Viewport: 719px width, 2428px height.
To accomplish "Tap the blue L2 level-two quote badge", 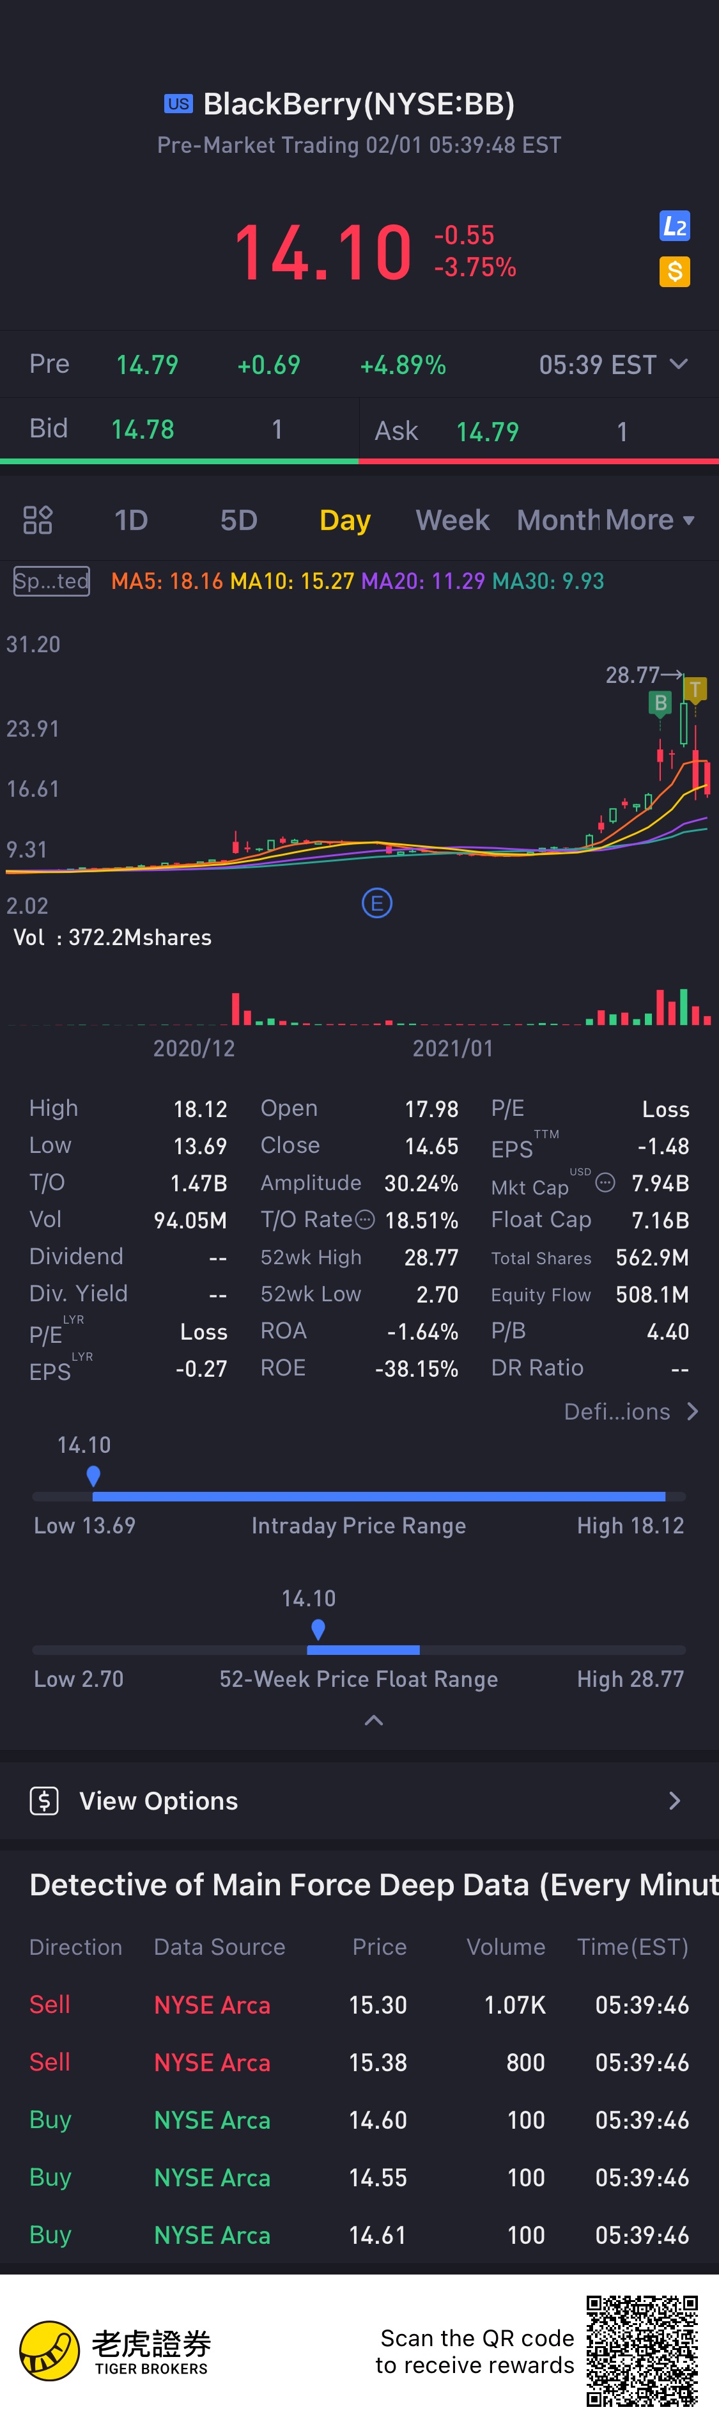I will click(674, 226).
